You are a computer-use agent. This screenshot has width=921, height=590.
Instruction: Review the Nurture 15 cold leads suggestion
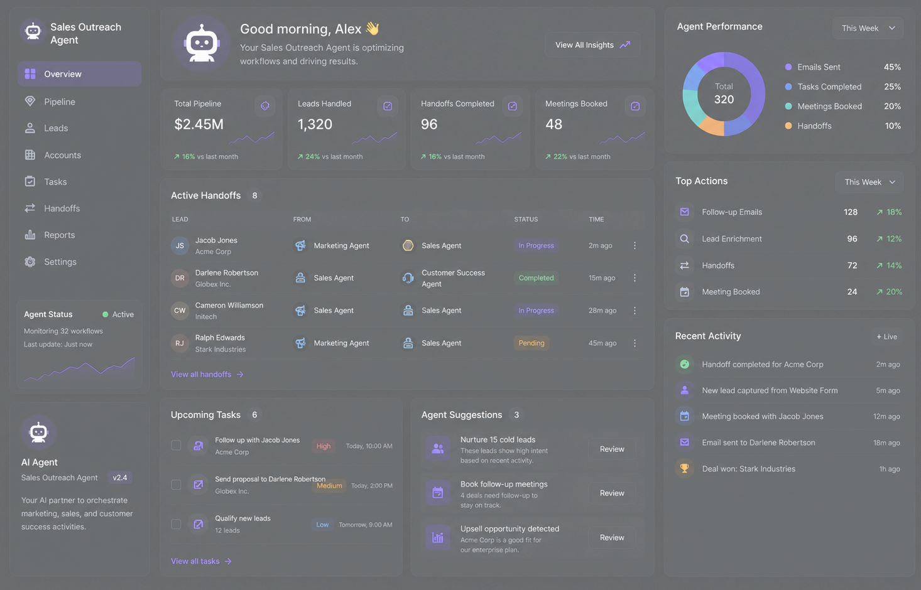(612, 449)
